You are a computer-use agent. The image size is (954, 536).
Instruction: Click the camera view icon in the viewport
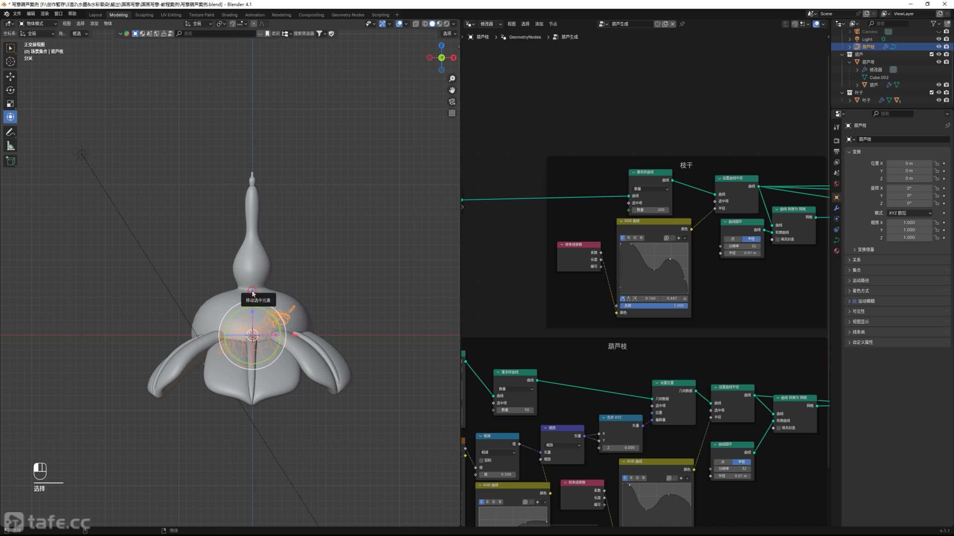(x=452, y=102)
